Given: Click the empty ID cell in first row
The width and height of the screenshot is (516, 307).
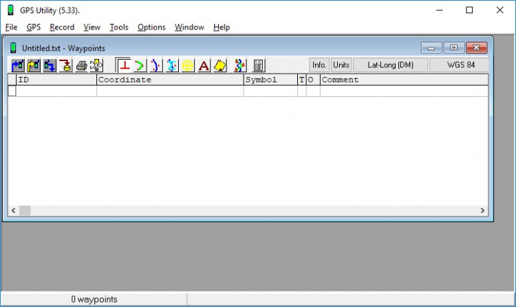Looking at the screenshot, I should point(56,91).
